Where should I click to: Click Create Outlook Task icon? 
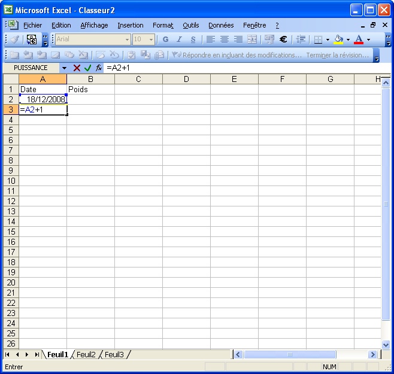(131, 55)
